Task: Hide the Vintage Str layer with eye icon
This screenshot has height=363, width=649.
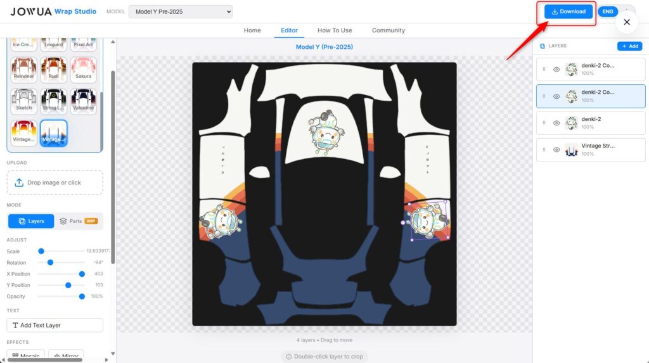Action: point(556,150)
